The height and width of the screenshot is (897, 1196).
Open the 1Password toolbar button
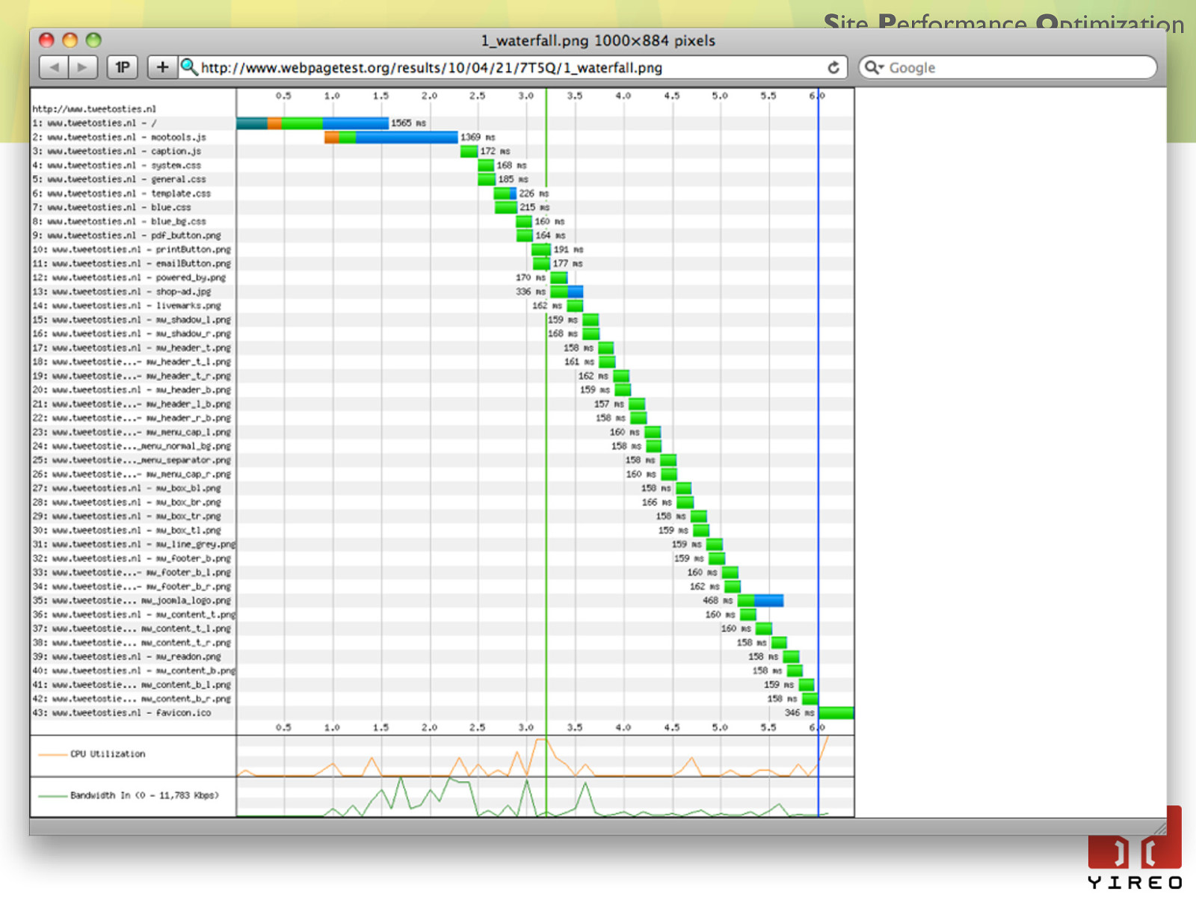(x=123, y=67)
